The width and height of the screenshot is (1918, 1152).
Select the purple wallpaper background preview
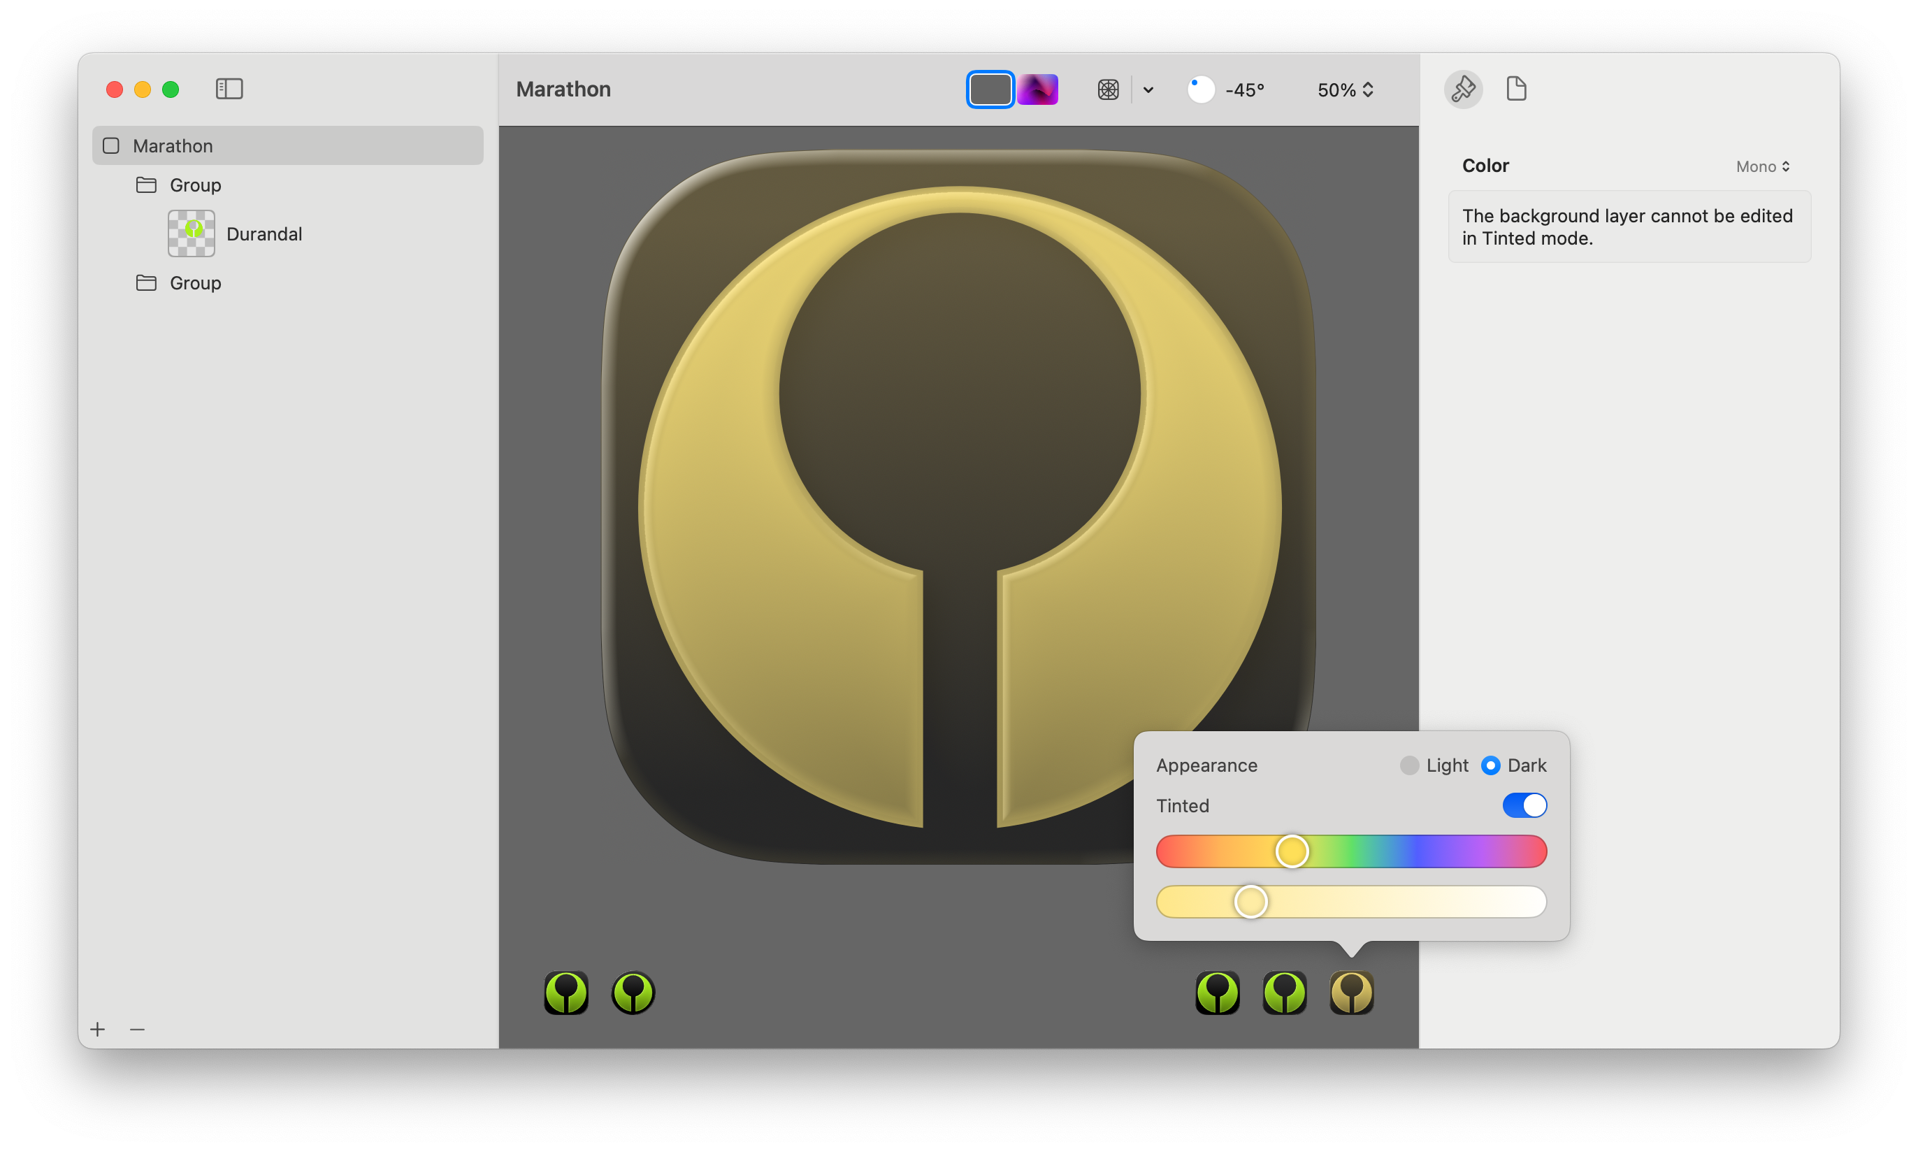tap(1038, 89)
